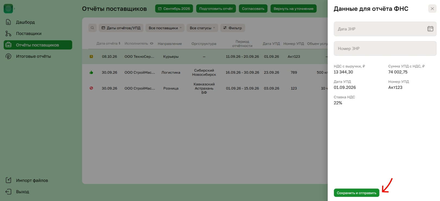Image resolution: width=440 pixels, height=201 pixels.
Task: Sort by Дата отчёта column
Action: coord(108,43)
